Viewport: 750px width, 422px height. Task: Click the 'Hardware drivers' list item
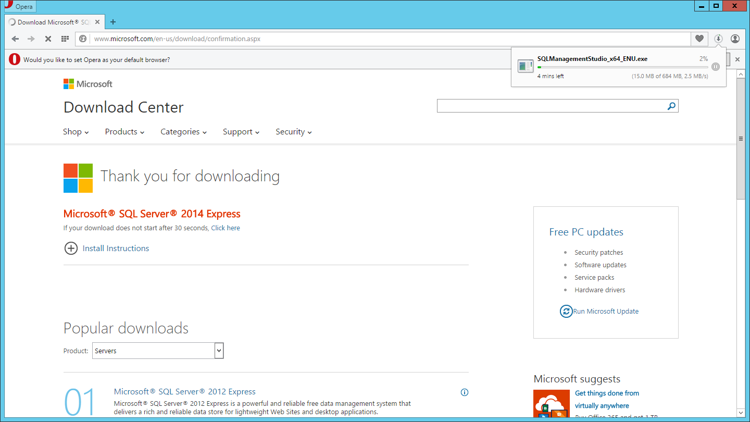[600, 290]
